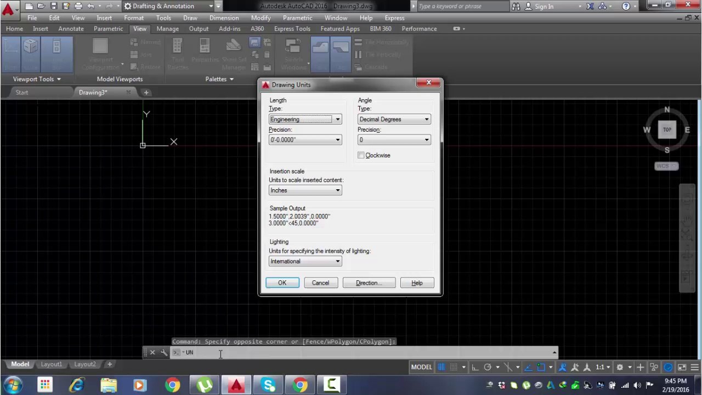Screen dimensions: 702x395
Task: Open the Format menu
Action: click(x=134, y=18)
